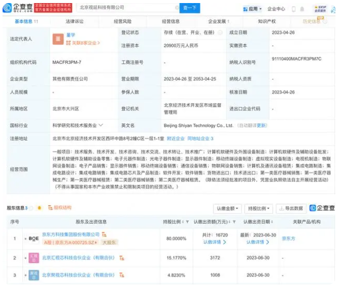
Task: Select the 15.1770% shareholding value
Action: 176,258
